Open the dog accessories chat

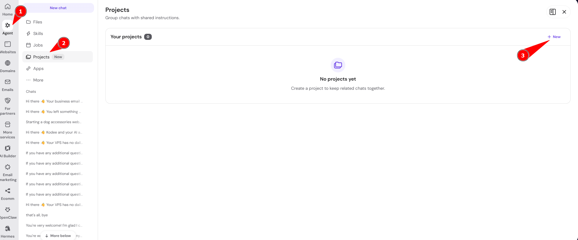pos(54,122)
